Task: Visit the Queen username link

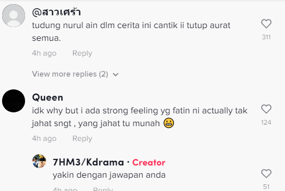Action: 48,98
